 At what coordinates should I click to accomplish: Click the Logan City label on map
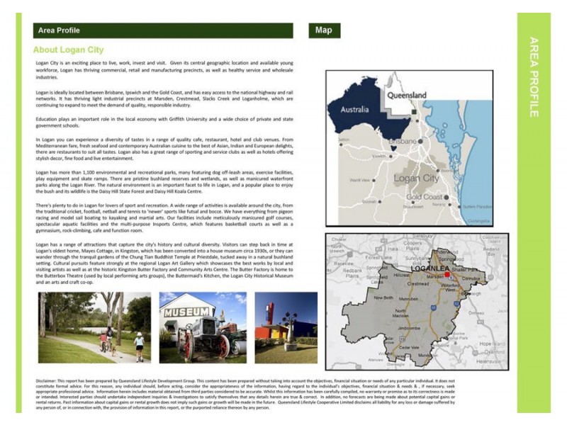416,178
